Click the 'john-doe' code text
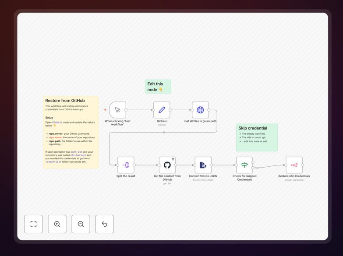The image size is (343, 256). pyautogui.click(x=77, y=152)
